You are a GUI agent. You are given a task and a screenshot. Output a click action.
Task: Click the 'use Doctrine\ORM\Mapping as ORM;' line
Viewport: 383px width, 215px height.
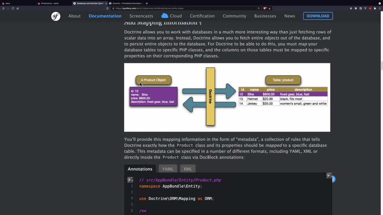(x=176, y=199)
